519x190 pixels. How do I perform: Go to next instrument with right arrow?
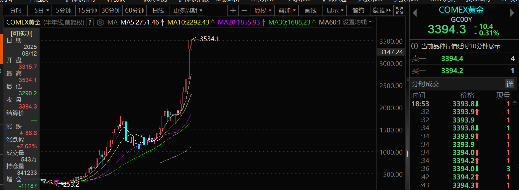point(512,13)
